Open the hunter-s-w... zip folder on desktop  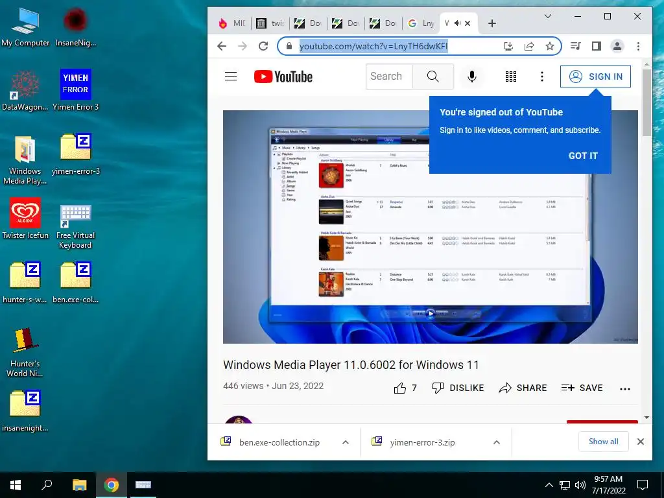click(x=25, y=283)
